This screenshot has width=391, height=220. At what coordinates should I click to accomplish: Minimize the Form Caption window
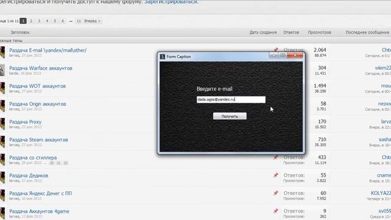tap(274, 55)
